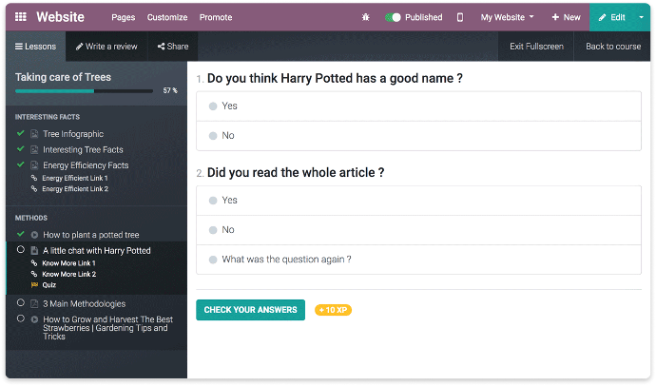Click the Share option
The width and height of the screenshot is (656, 386).
(x=173, y=47)
